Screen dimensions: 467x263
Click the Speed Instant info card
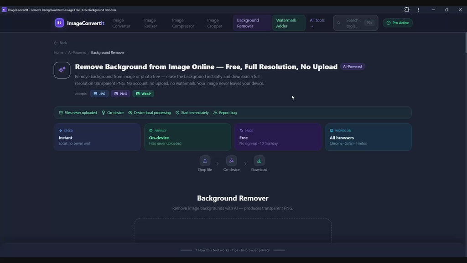[97, 137]
